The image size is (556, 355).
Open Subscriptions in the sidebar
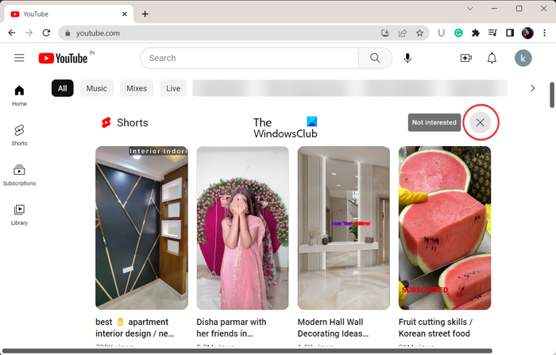click(x=19, y=176)
